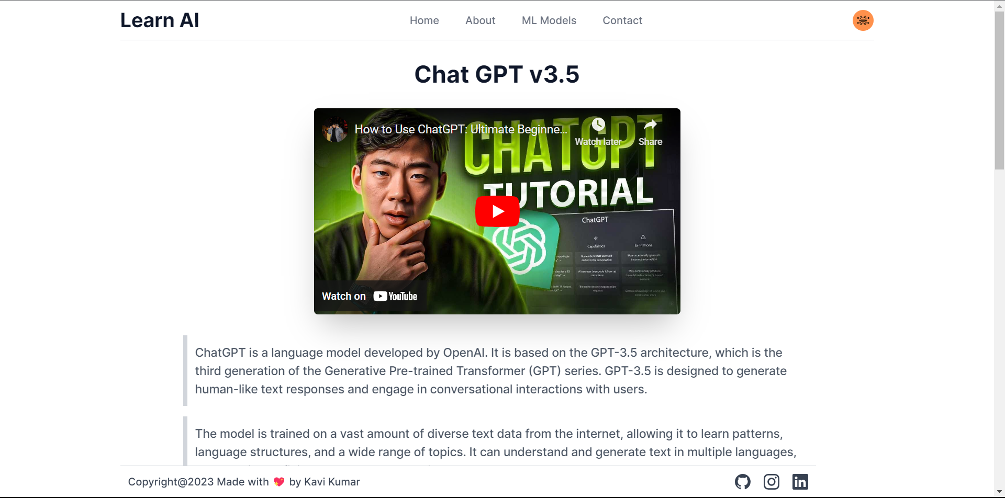
Task: Open the LinkedIn icon in footer
Action: 800,481
